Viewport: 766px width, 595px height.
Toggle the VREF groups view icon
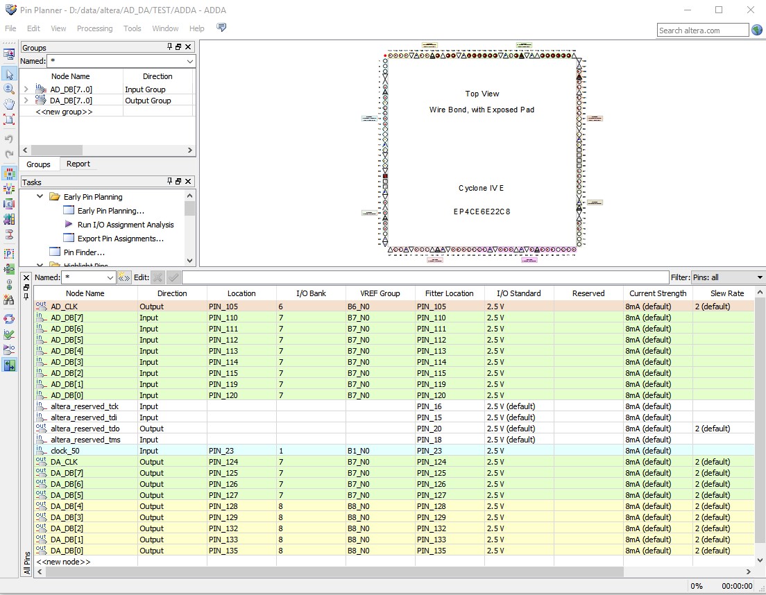click(x=9, y=189)
